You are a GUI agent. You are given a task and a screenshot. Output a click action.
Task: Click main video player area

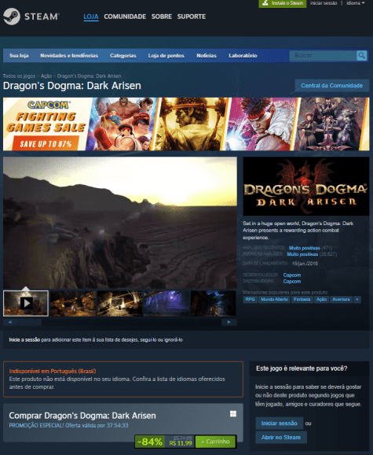(x=120, y=223)
